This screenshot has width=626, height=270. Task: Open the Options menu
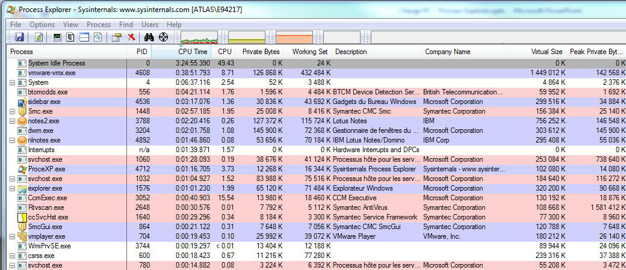(x=42, y=24)
